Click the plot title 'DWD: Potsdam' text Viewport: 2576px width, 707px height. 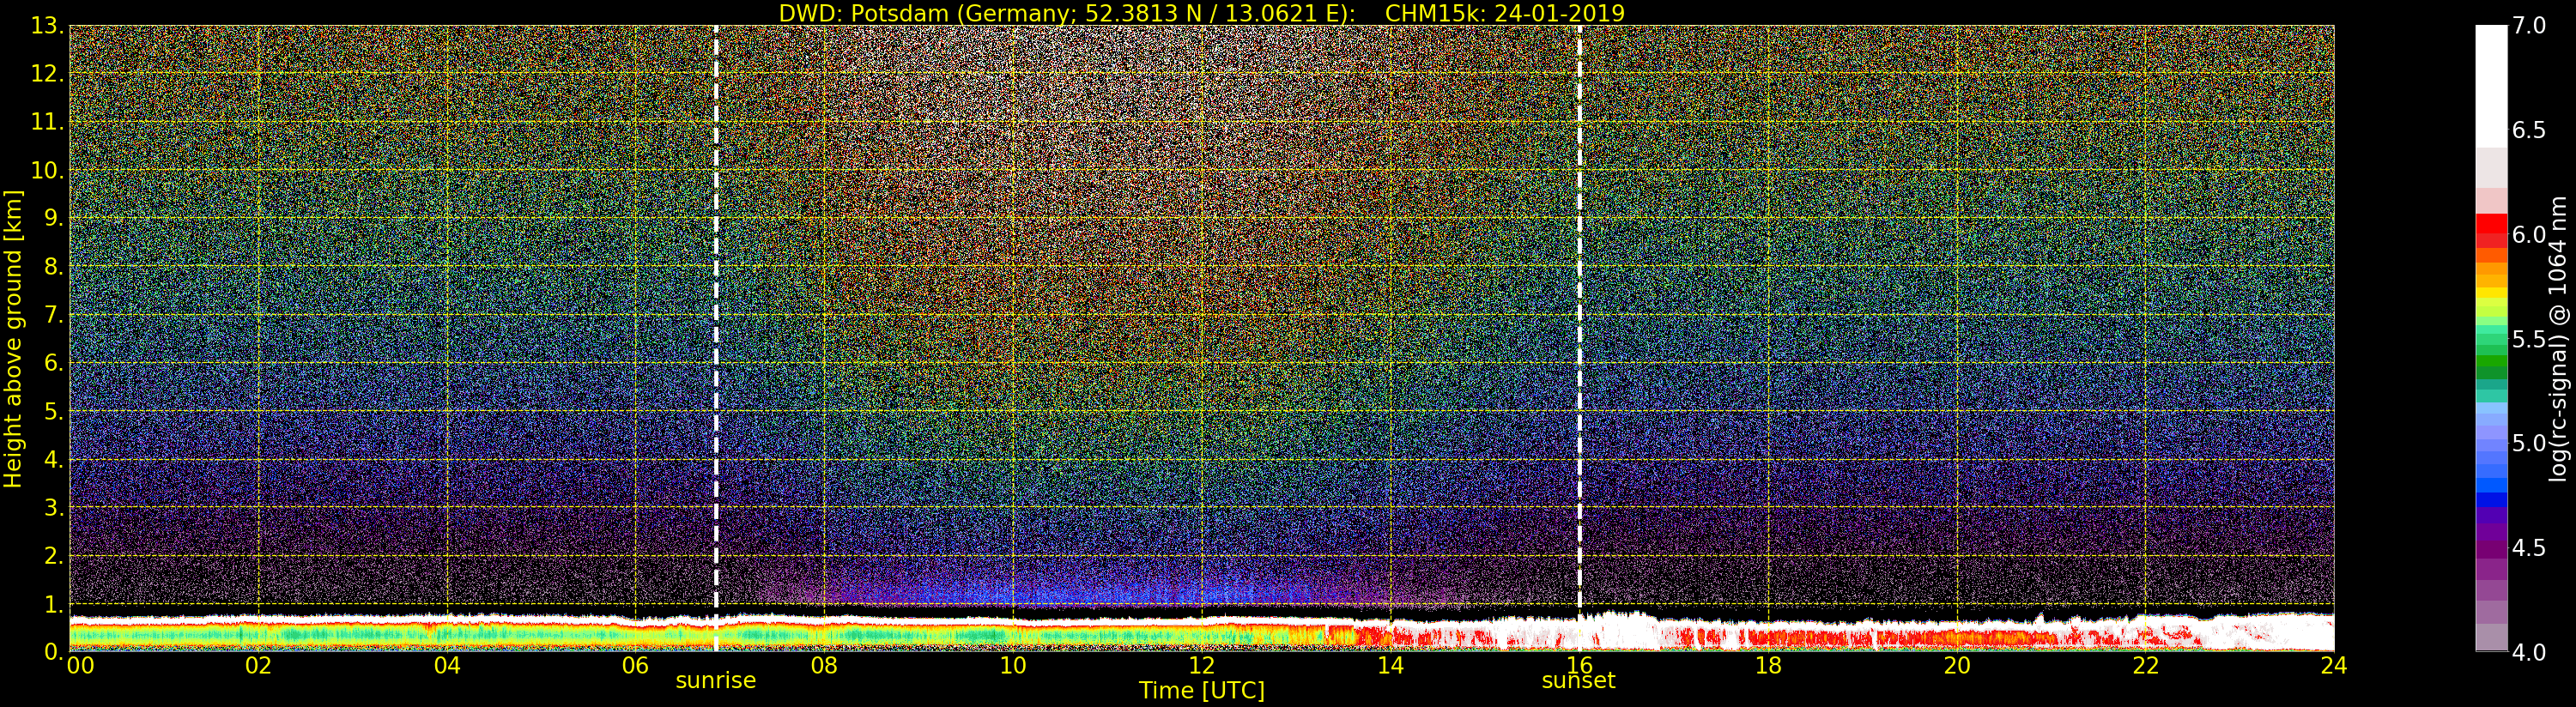point(862,13)
